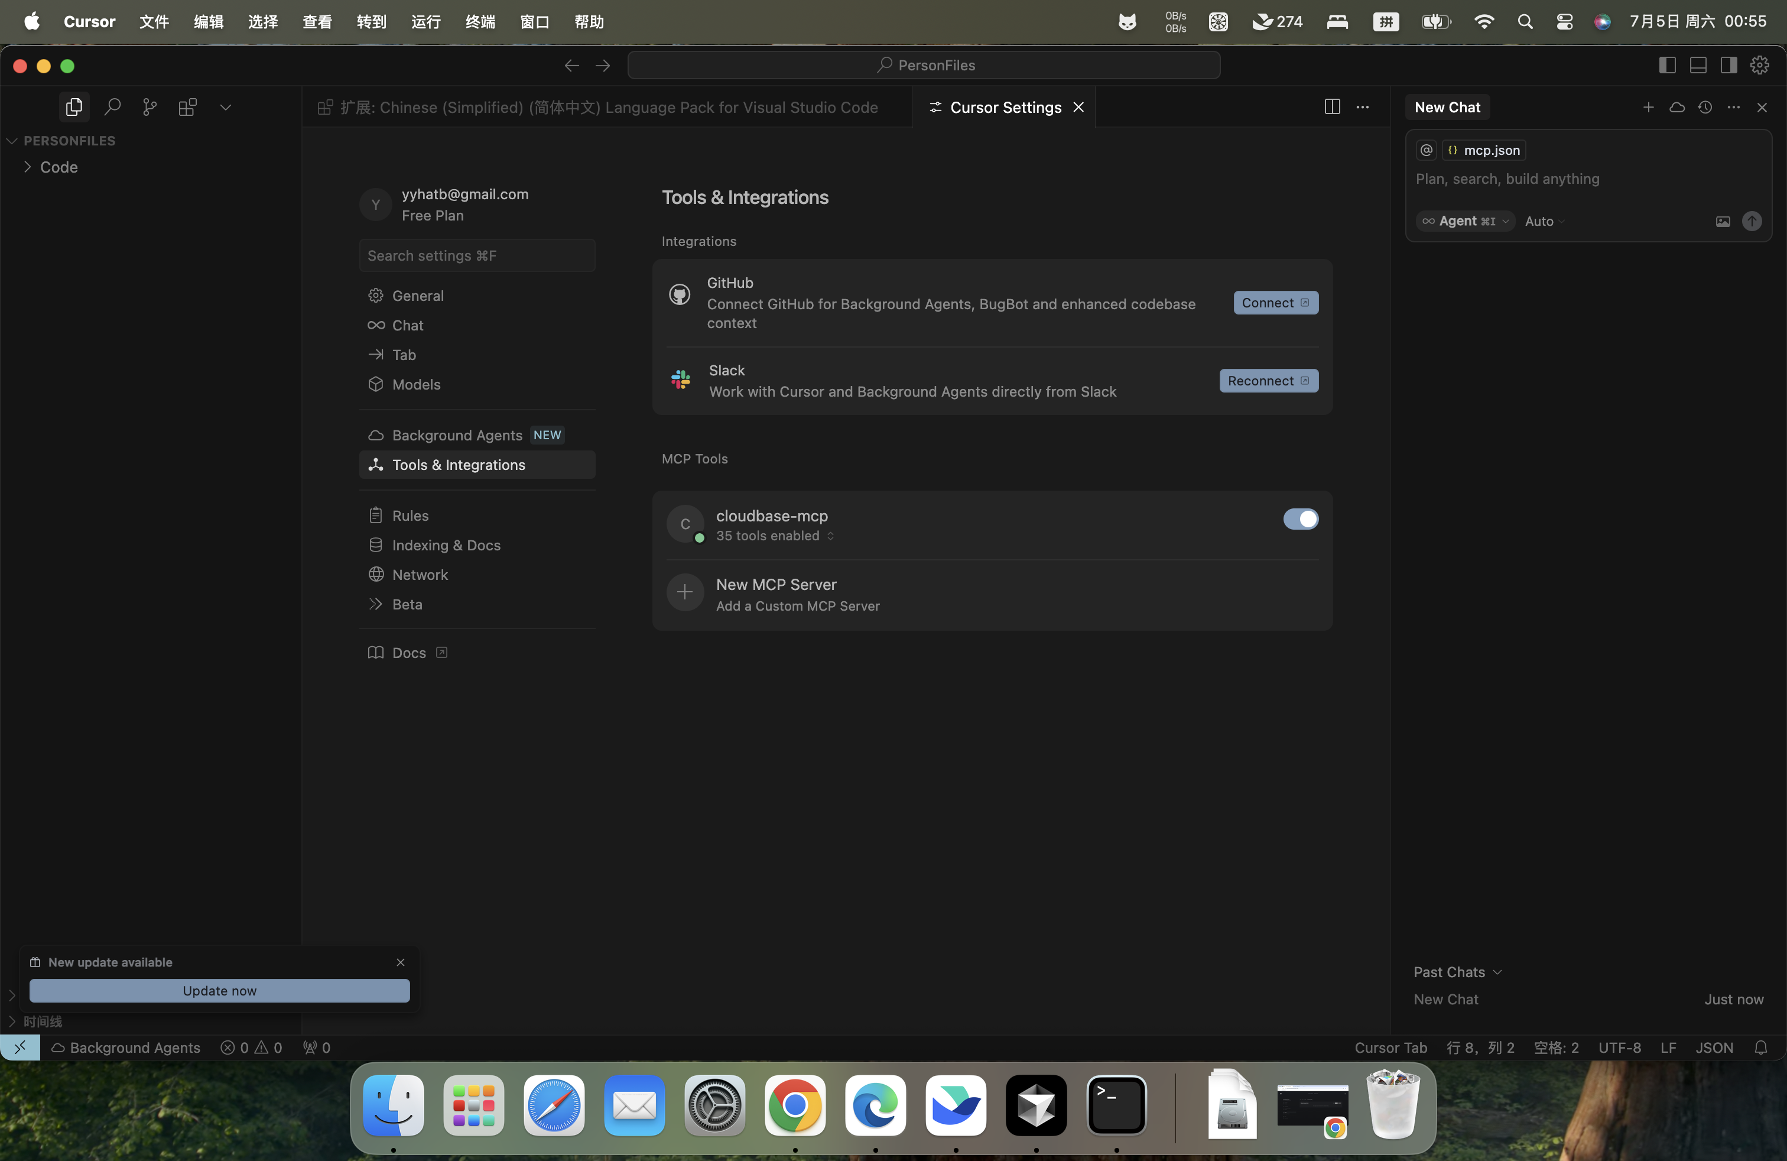Split the editor to the right
The height and width of the screenshot is (1161, 1787).
[1332, 108]
